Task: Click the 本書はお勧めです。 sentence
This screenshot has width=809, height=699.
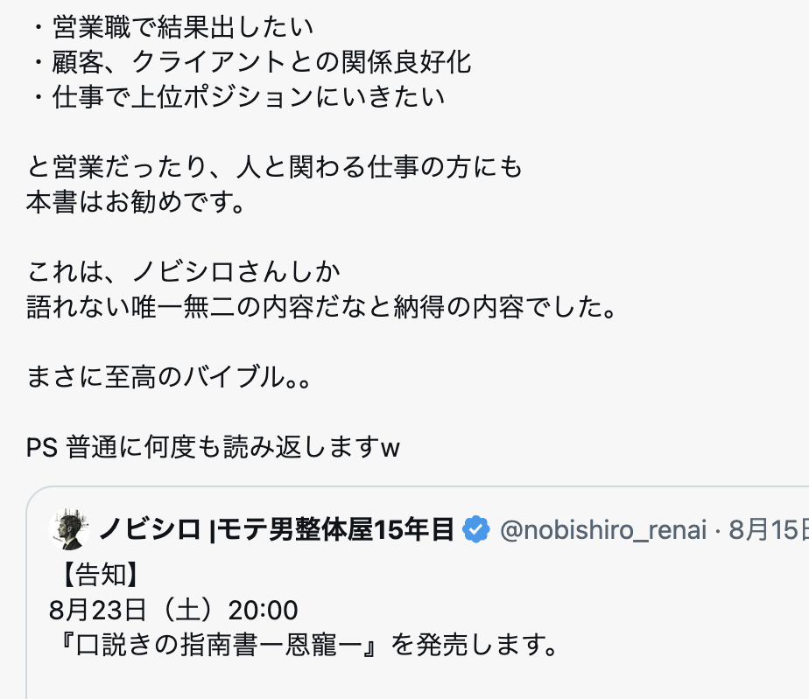Action: click(137, 201)
